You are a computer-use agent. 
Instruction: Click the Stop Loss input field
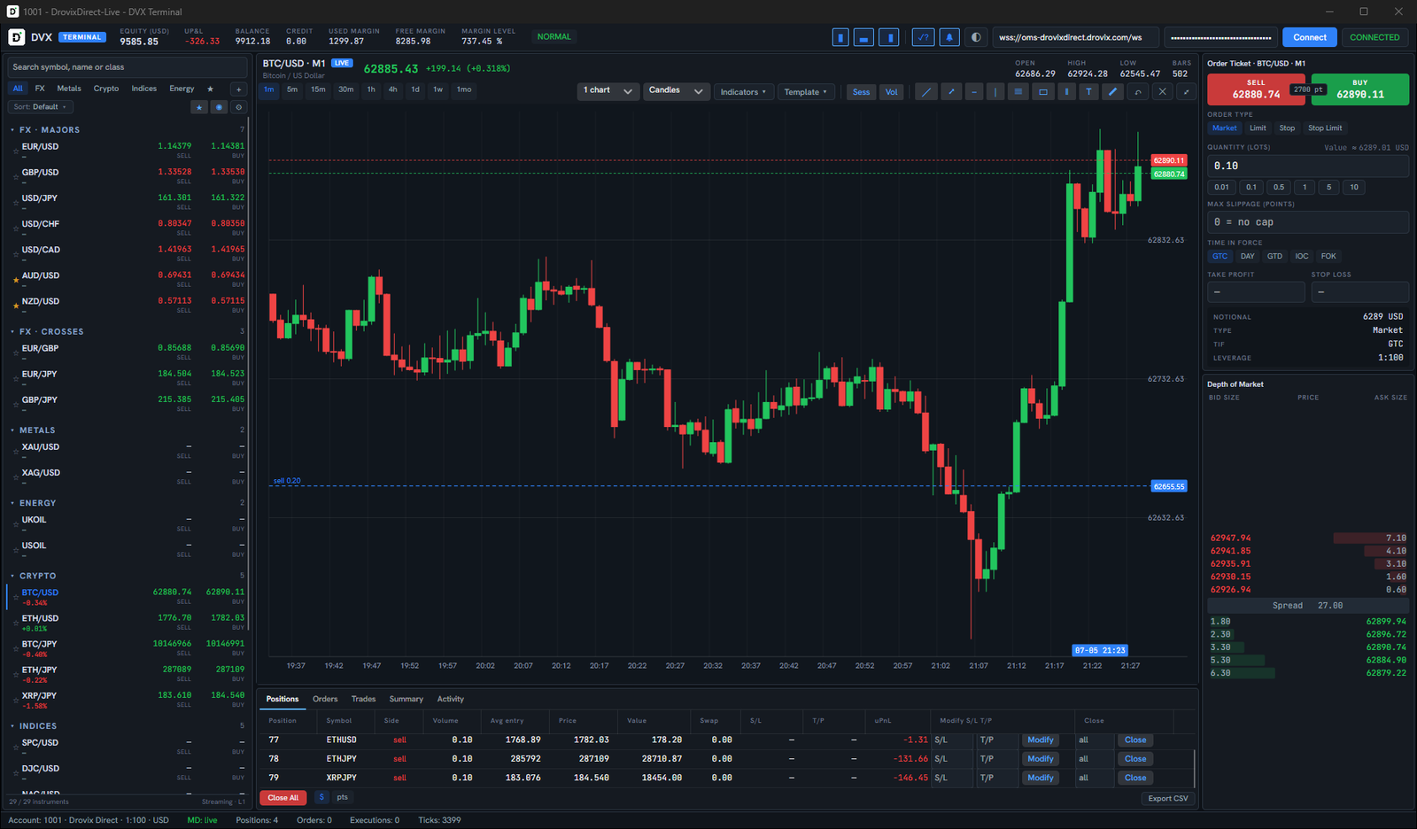point(1360,292)
